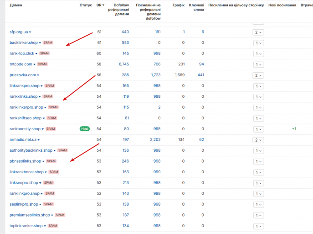Click the 'Ключові слова' column header
The width and height of the screenshot is (313, 234).
196,7
